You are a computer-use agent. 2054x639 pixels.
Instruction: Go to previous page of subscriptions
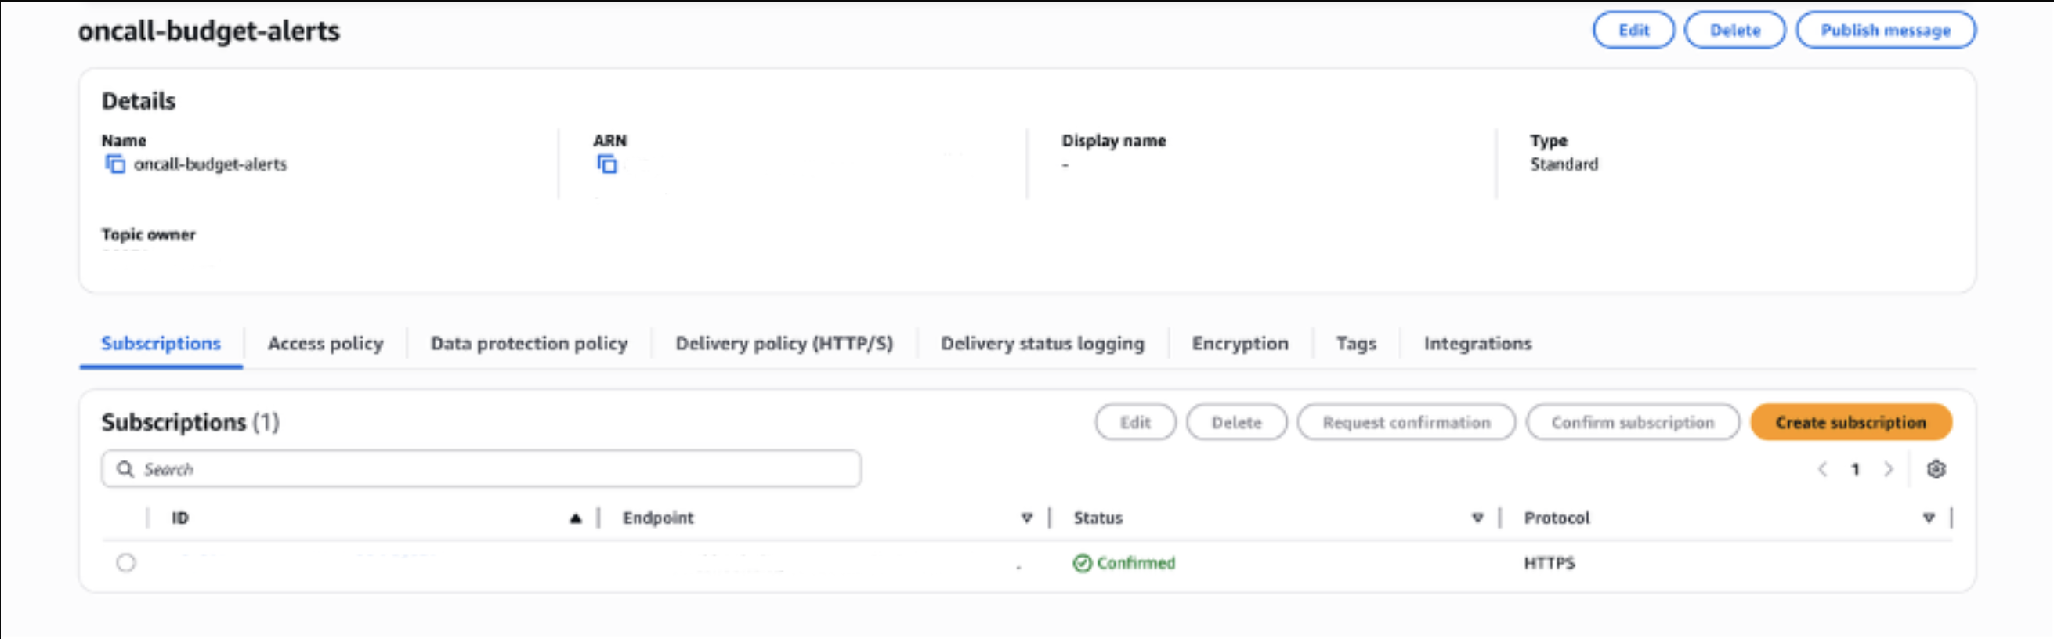pyautogui.click(x=1823, y=469)
